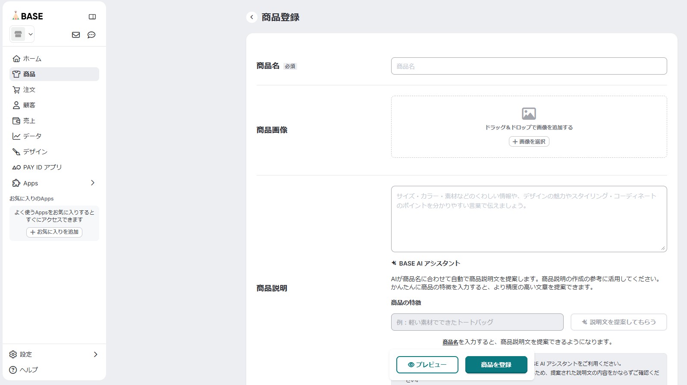687x385 pixels.
Task: Click the BASE logo
Action: [x=28, y=16]
